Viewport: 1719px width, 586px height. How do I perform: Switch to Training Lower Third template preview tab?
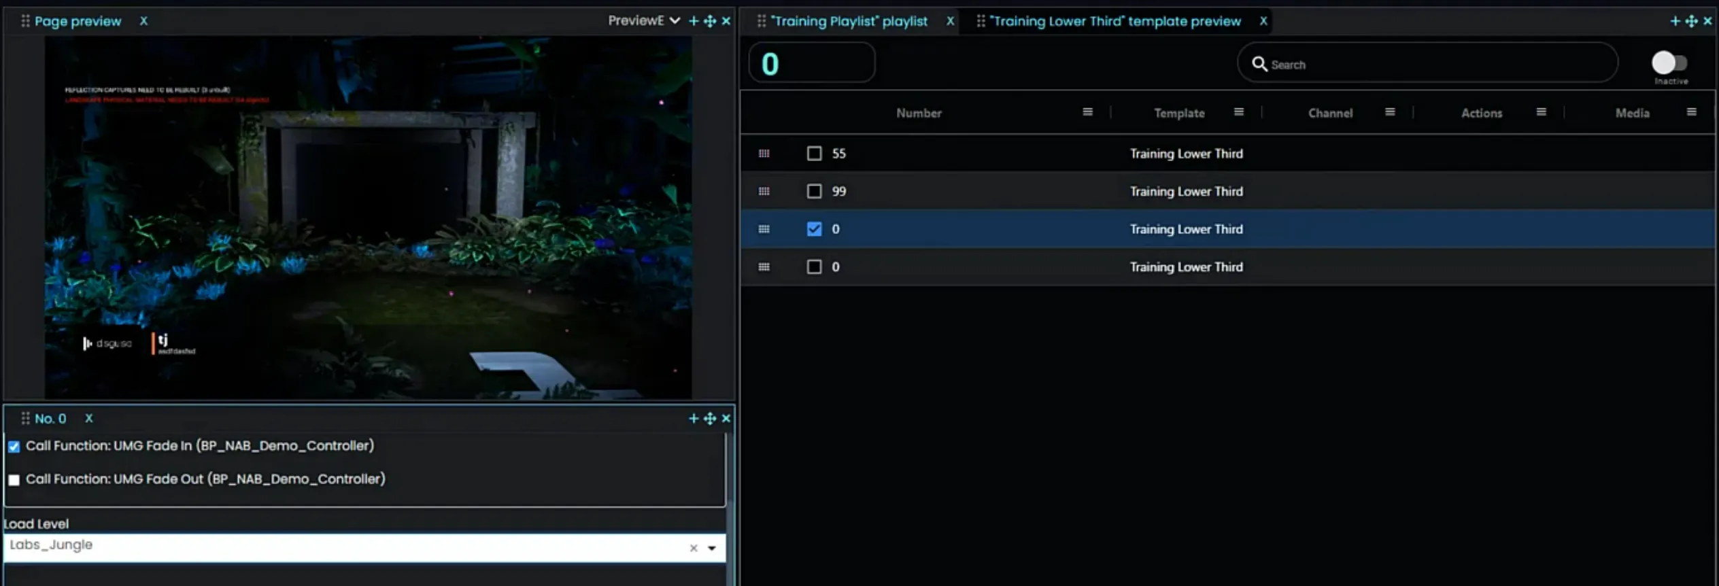pos(1115,21)
